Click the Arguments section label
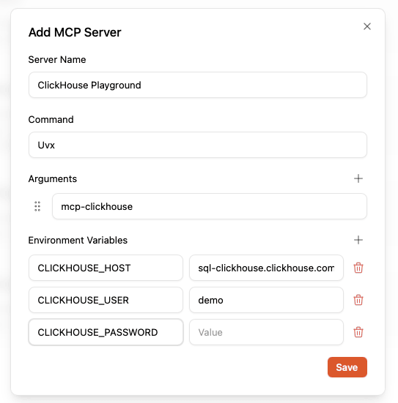 pos(53,178)
